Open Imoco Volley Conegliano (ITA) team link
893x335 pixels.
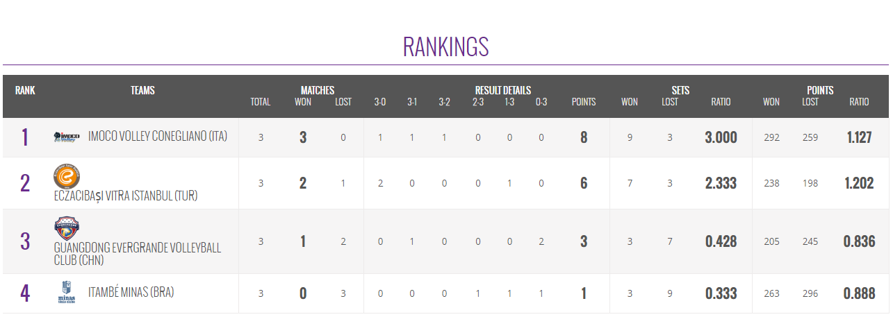158,137
